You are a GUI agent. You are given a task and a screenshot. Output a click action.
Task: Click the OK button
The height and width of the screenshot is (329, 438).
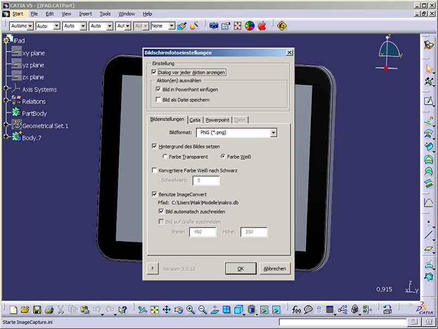(x=241, y=269)
